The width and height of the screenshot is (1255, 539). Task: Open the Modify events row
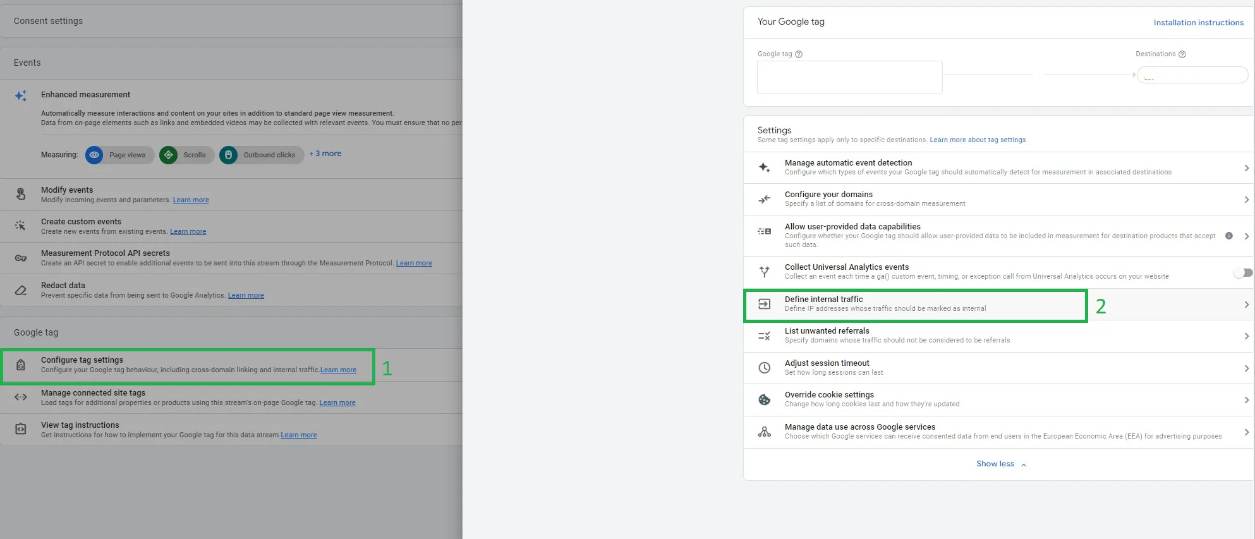point(231,195)
